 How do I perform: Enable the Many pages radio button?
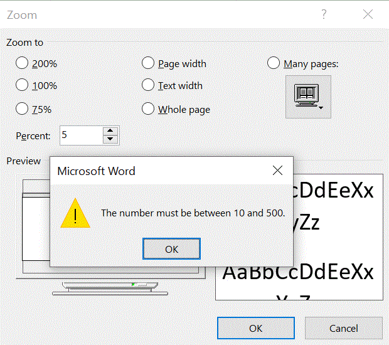pyautogui.click(x=274, y=63)
